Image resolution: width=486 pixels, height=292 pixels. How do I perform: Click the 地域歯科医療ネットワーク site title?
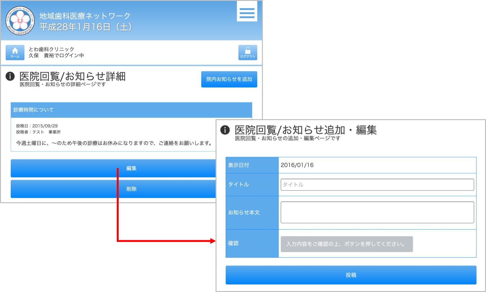(85, 16)
